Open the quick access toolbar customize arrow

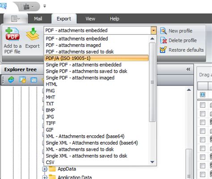tap(45, 6)
